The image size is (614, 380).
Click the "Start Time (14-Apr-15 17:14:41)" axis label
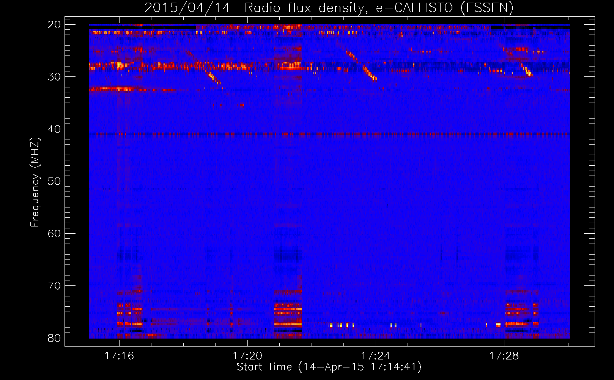(329, 367)
